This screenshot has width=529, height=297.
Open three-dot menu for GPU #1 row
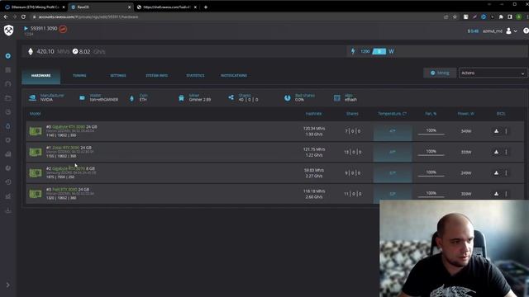(x=506, y=152)
